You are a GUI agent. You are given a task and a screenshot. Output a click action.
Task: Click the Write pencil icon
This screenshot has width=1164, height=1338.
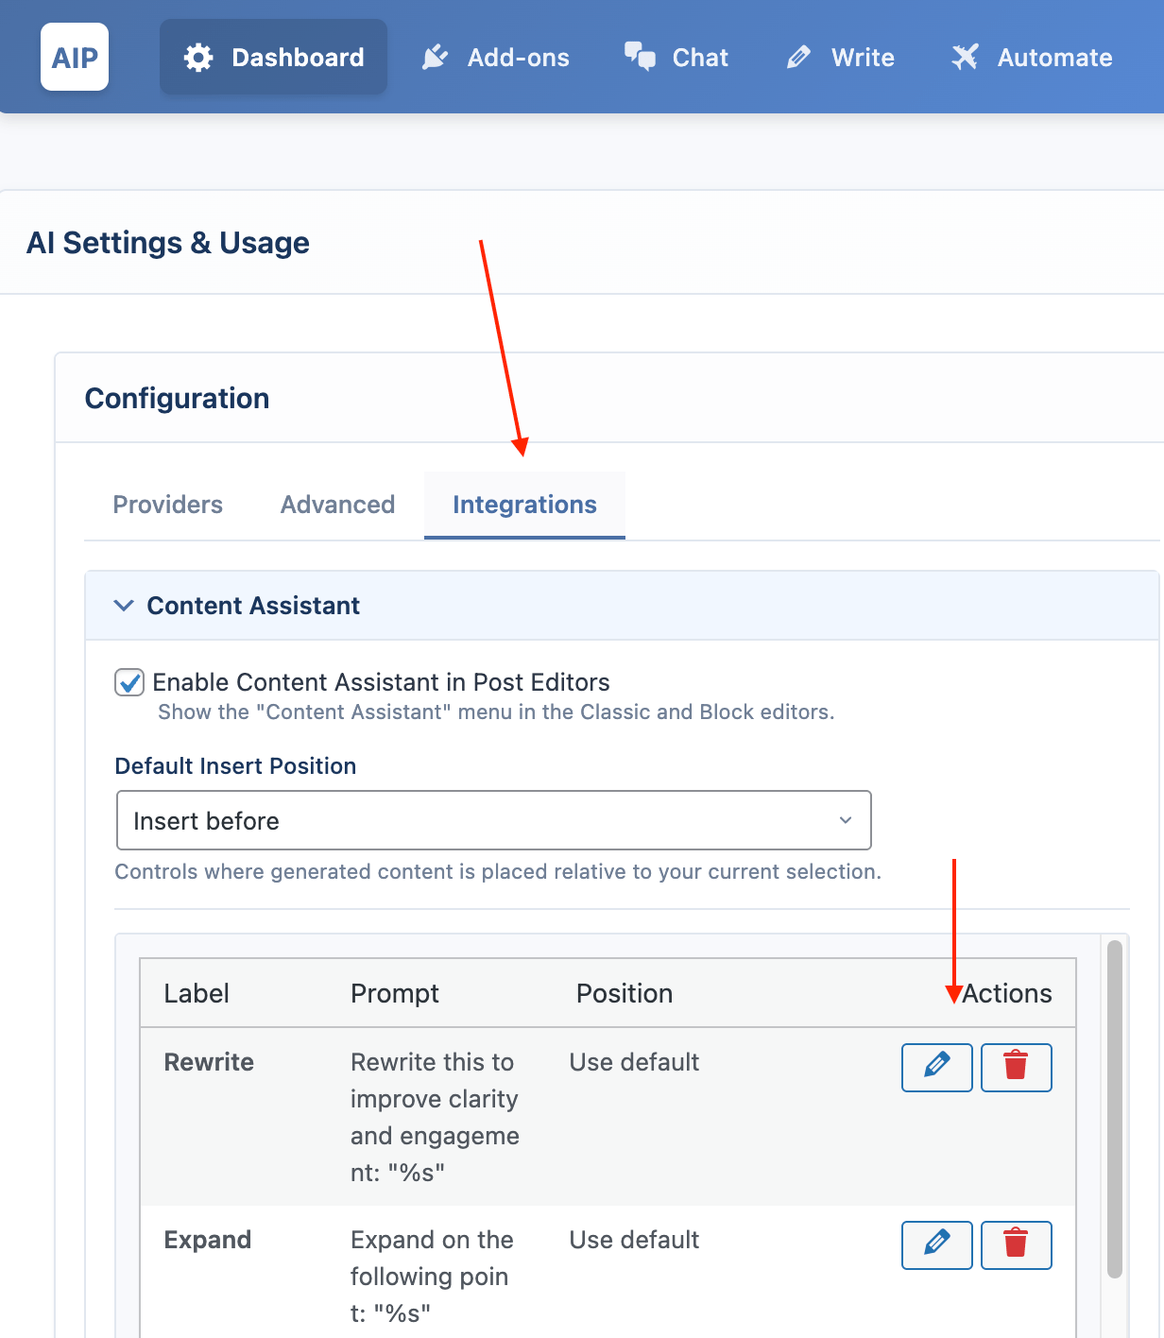click(x=798, y=58)
